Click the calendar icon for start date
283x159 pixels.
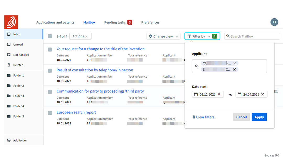click(196, 94)
